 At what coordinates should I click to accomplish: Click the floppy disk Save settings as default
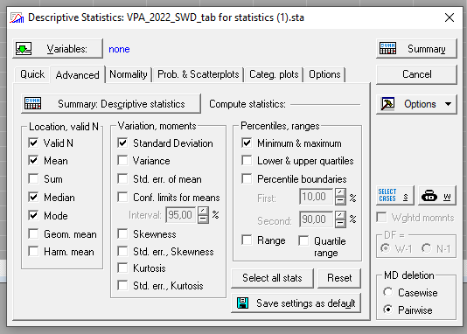[296, 303]
